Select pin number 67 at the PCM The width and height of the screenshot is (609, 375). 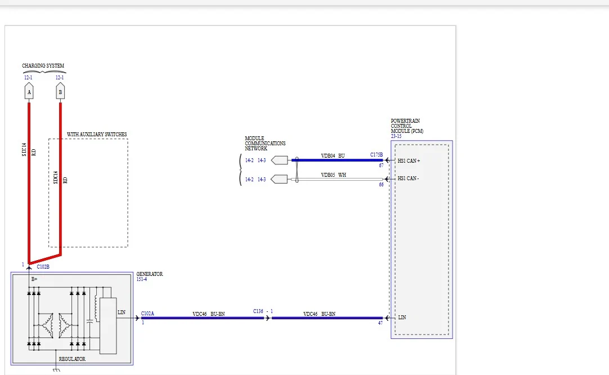point(381,166)
